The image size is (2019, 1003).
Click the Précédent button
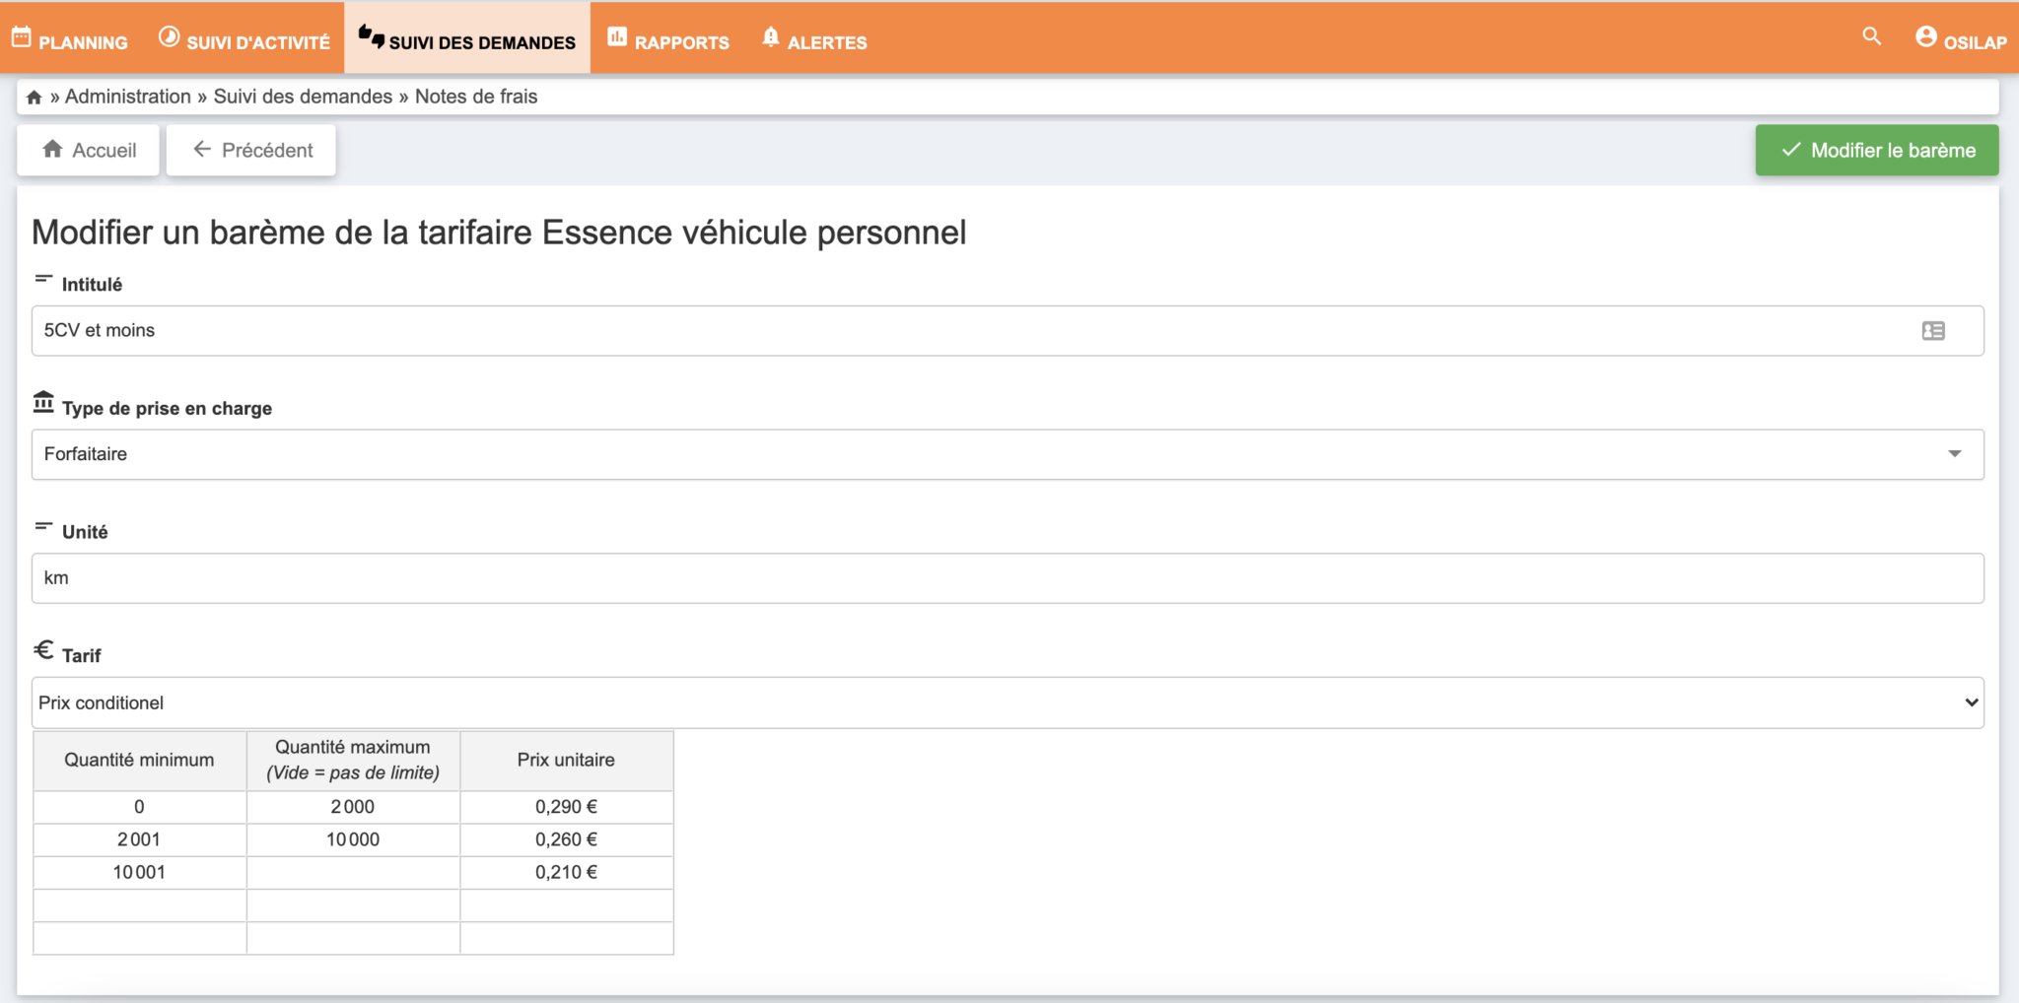coord(251,150)
